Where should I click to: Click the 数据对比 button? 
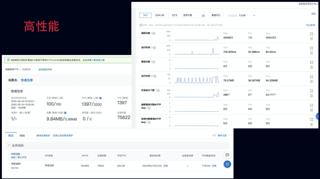coord(216,15)
